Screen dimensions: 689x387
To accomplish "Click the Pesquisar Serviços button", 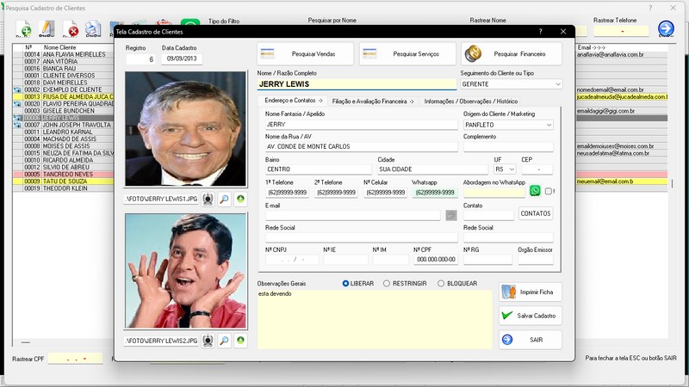I will tap(407, 54).
